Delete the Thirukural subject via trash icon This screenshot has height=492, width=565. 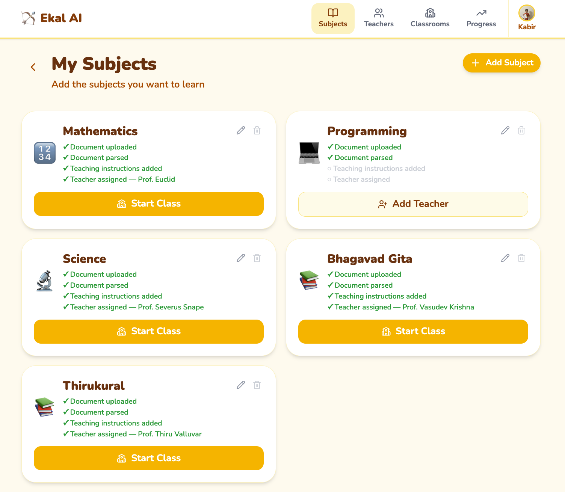[257, 385]
